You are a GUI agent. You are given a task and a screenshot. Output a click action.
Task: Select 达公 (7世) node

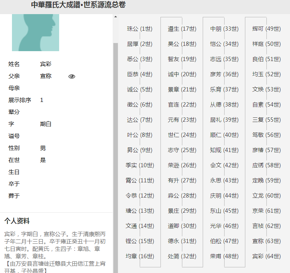(x=140, y=120)
